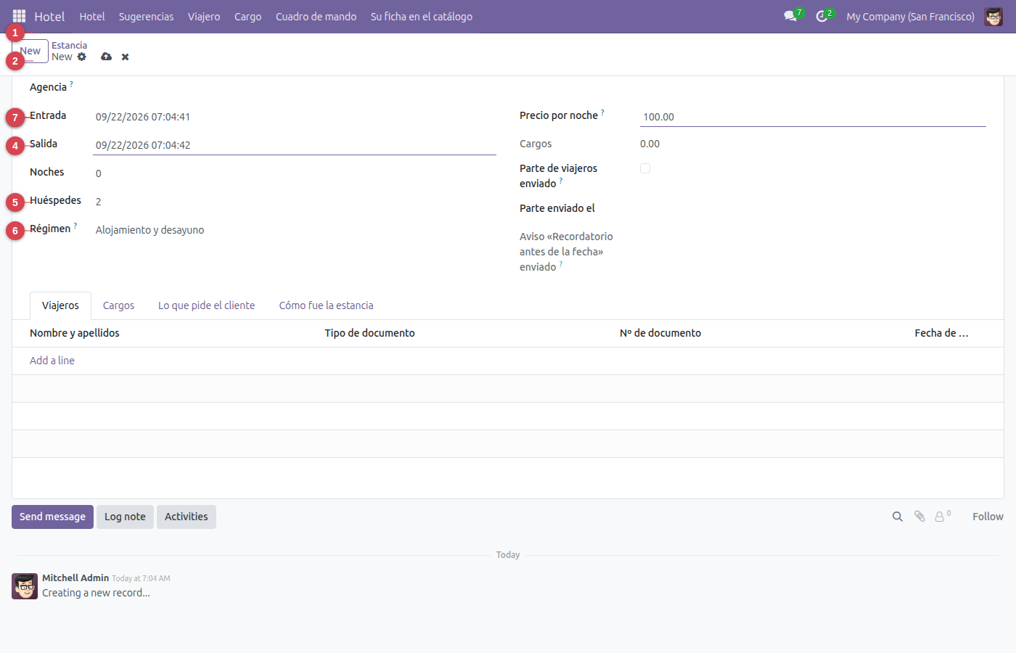1016x653 pixels.
Task: Switch to the Cargos tab
Action: tap(118, 305)
